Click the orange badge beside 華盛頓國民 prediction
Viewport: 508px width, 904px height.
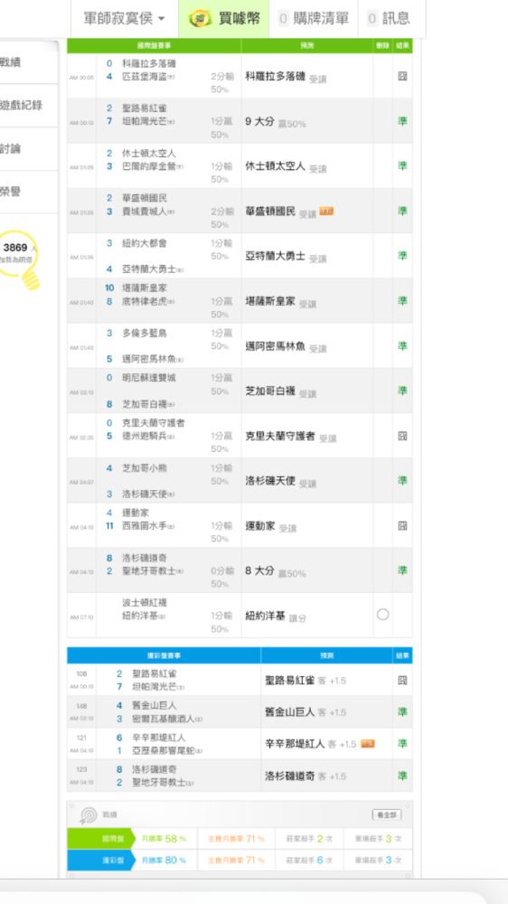point(326,211)
